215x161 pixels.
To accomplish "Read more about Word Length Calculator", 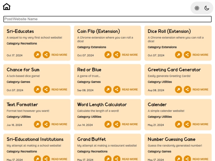I will (130, 124).
